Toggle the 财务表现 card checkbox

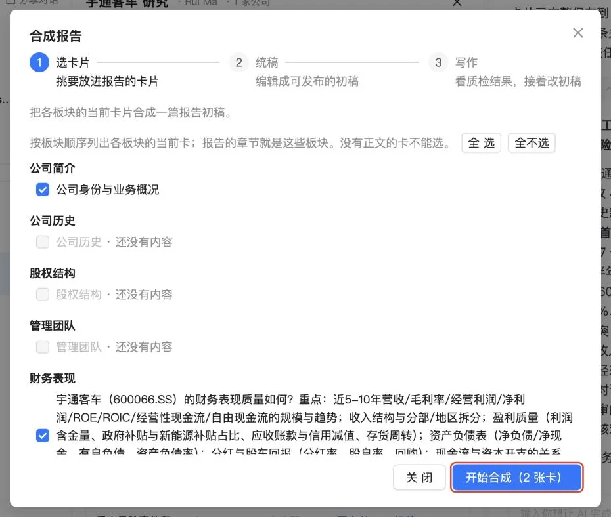tap(43, 435)
